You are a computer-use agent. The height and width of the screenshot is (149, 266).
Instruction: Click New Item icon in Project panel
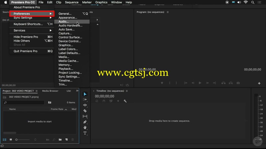(66, 140)
